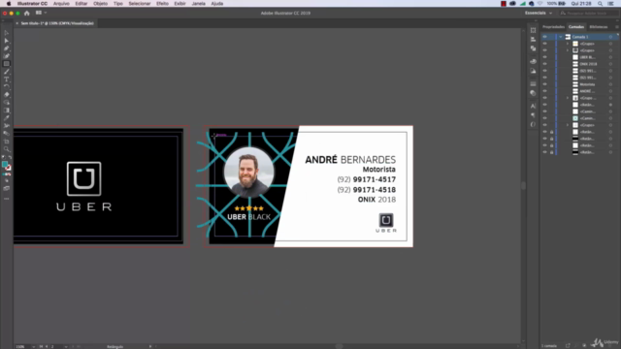
Task: Swap fill and stroke colors
Action: click(x=10, y=157)
